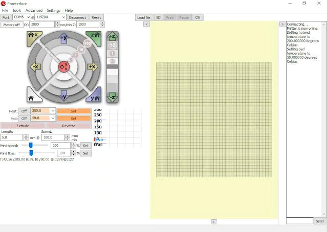Move Z axis up with +Z arrow
This screenshot has width=327, height=232.
coord(113,36)
